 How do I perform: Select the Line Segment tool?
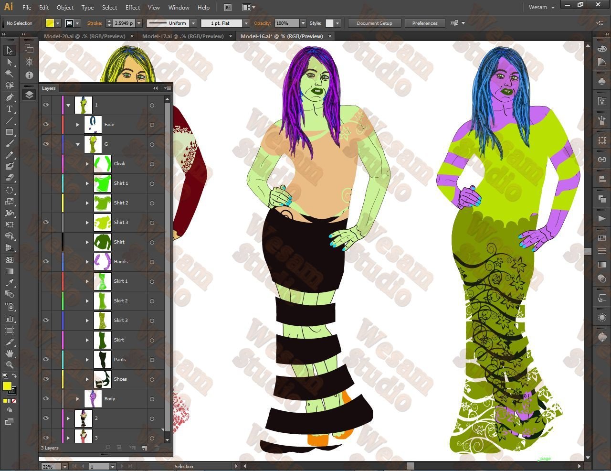click(10, 120)
